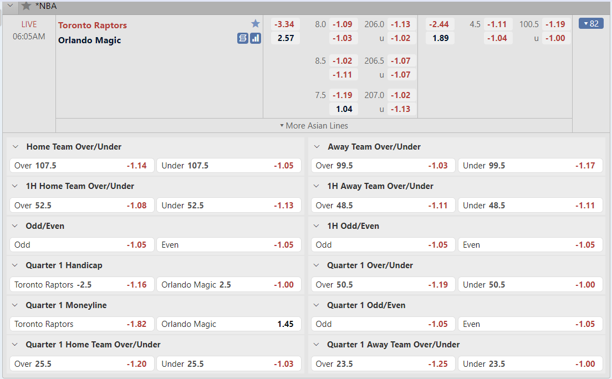Collapse the NBA league section
Image resolution: width=612 pixels, height=379 pixels.
(10, 6)
